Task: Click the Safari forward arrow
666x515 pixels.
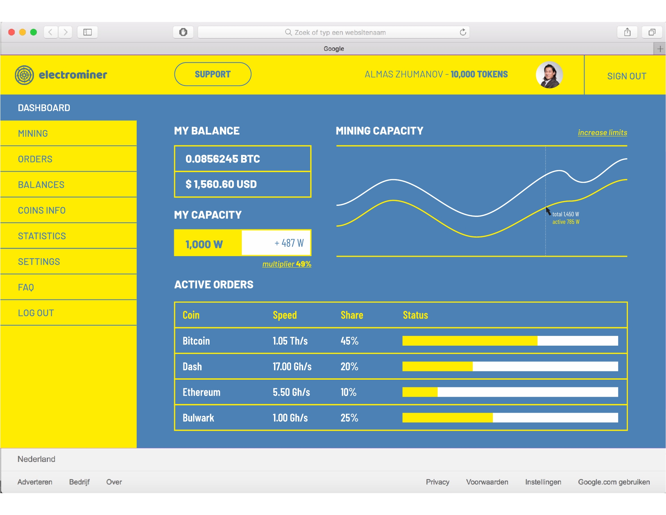Action: [66, 32]
